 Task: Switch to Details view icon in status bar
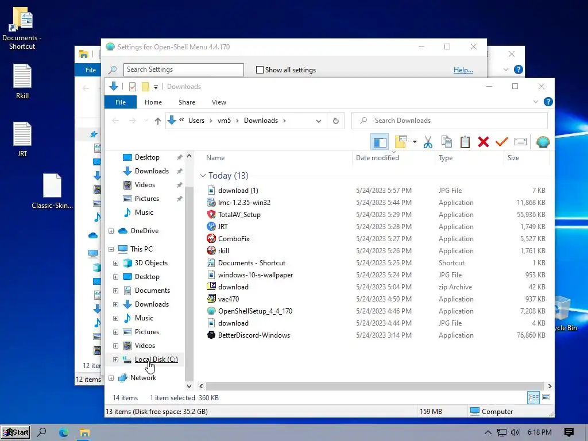[533, 397]
